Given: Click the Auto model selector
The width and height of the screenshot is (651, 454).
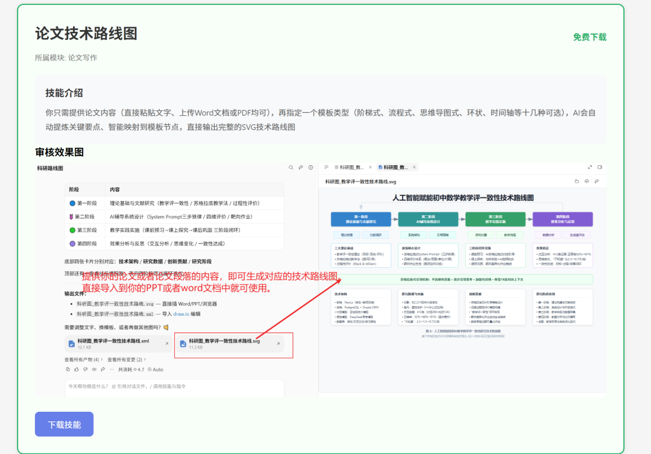Looking at the screenshot, I should point(156,369).
